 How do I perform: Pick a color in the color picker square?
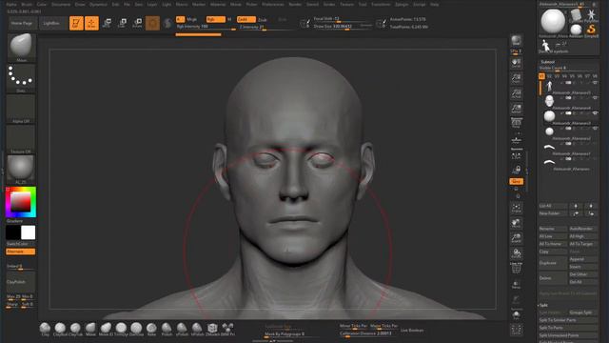(x=20, y=202)
